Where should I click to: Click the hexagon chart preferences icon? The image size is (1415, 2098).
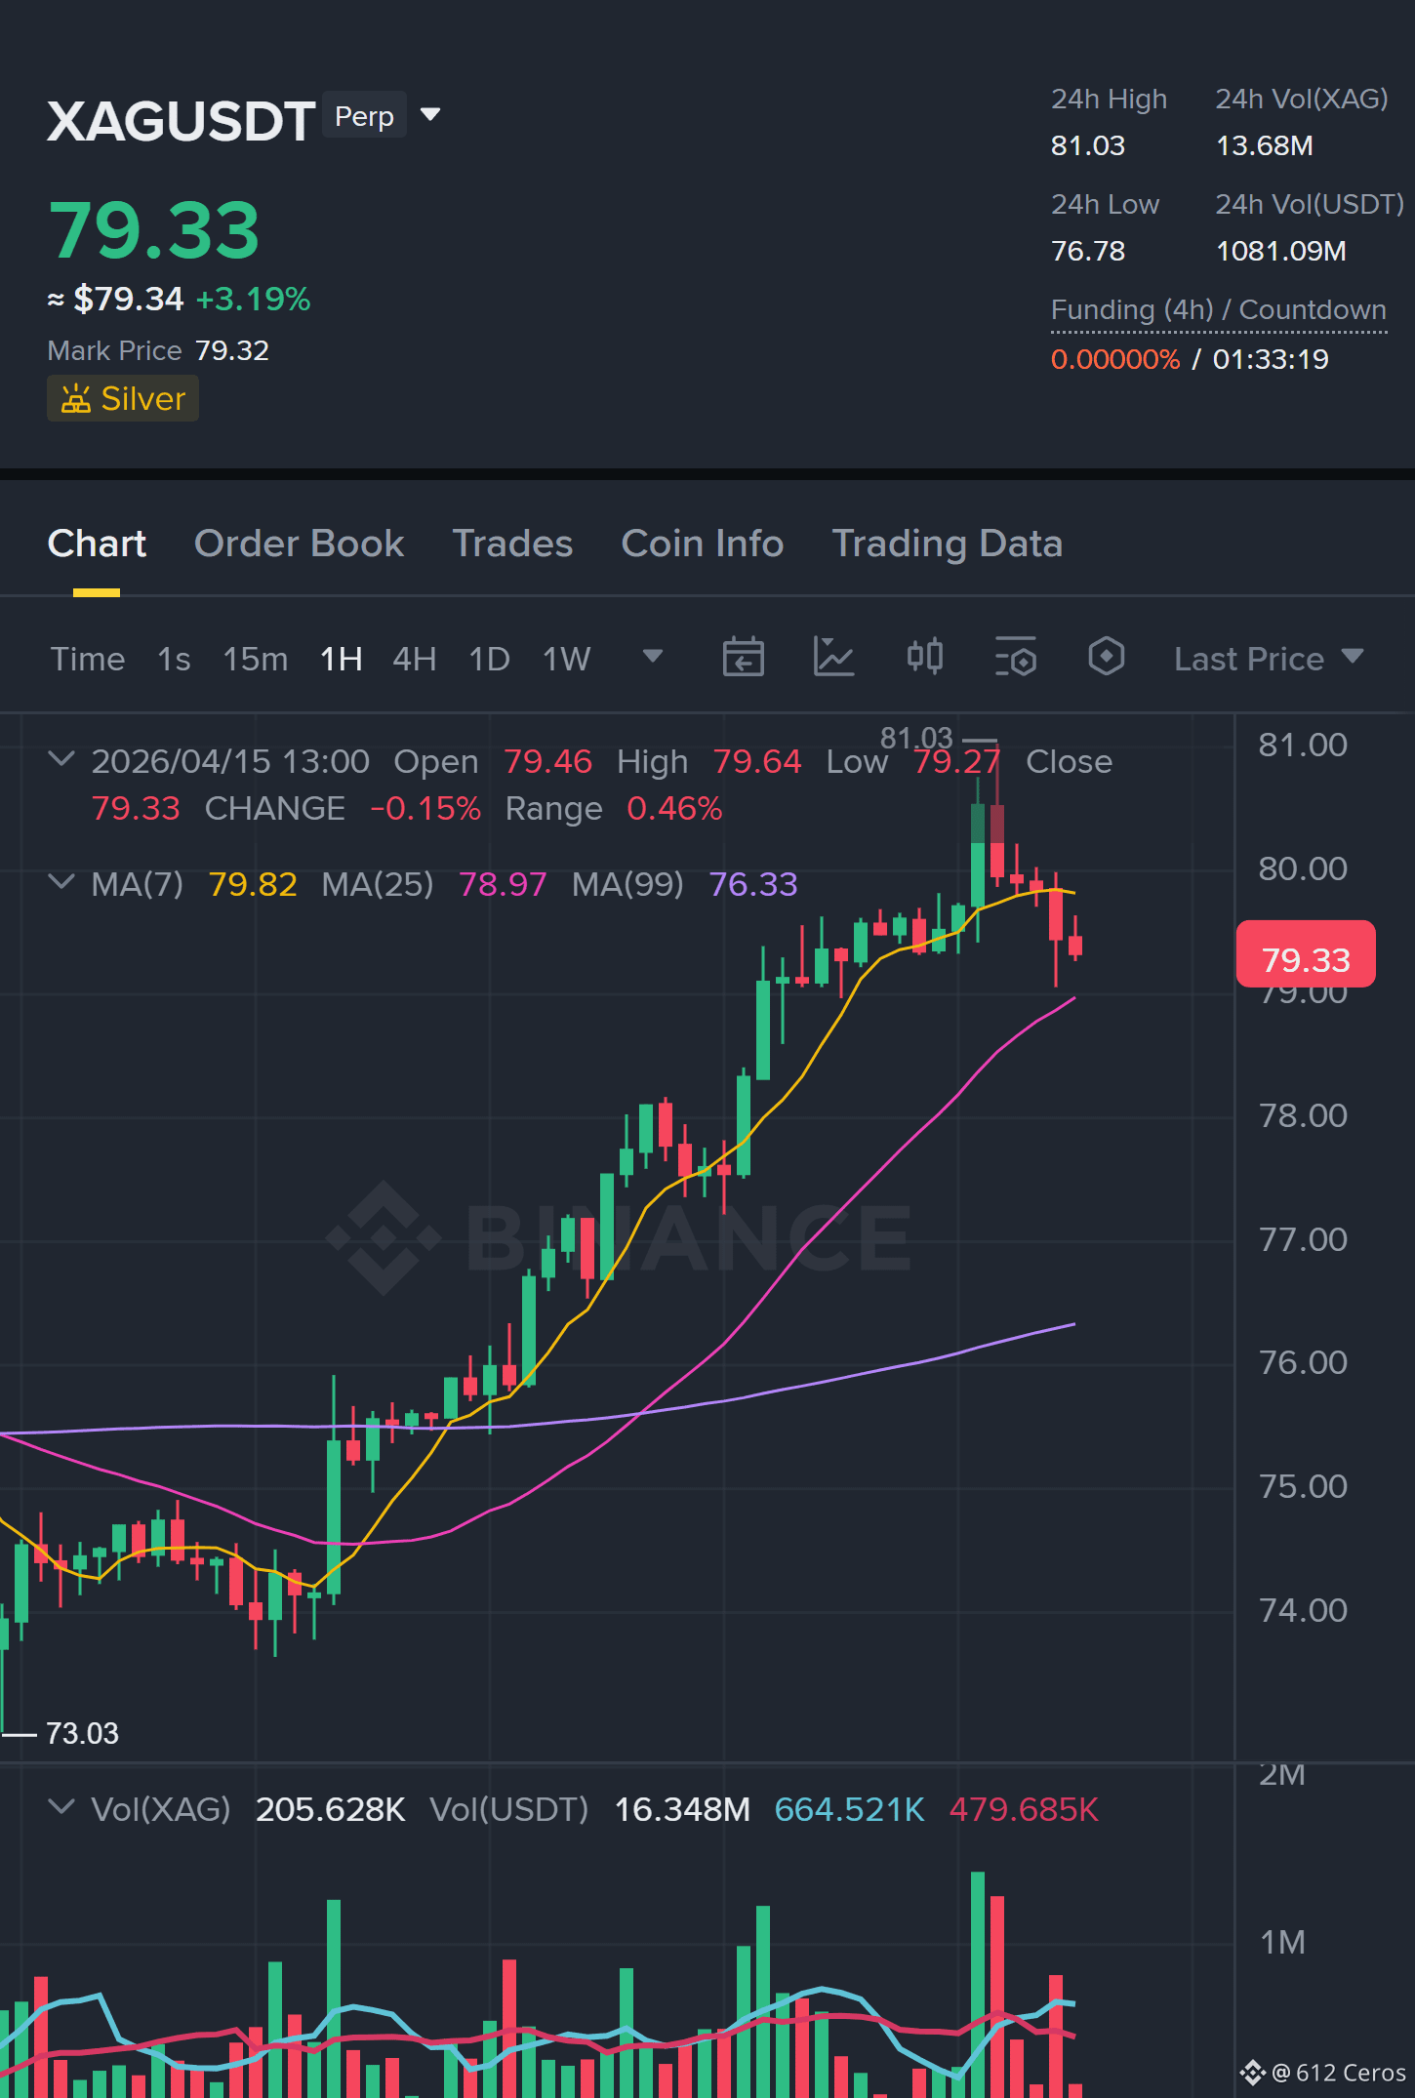(x=1106, y=656)
